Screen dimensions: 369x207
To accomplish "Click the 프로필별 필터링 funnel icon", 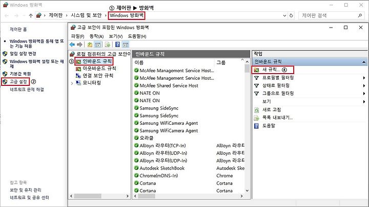I will click(x=257, y=78).
